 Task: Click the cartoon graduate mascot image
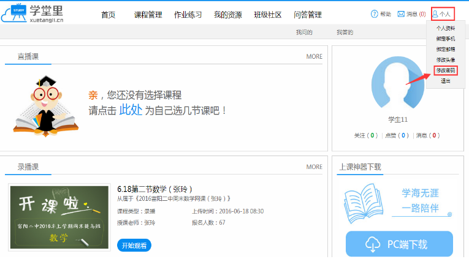[x=44, y=105]
